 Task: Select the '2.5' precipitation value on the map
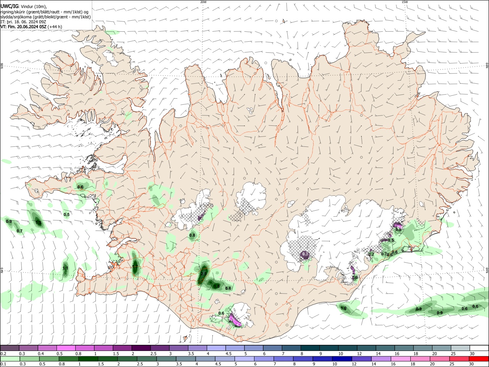point(203,274)
